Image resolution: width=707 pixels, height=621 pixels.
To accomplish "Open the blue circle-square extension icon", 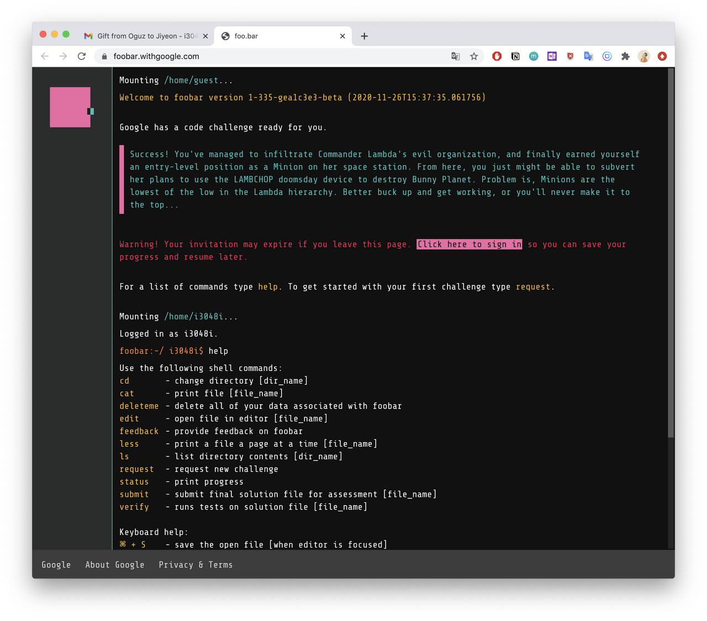I will 607,56.
